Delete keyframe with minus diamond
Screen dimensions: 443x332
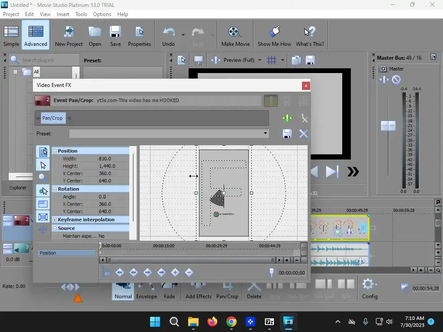[x=189, y=272]
